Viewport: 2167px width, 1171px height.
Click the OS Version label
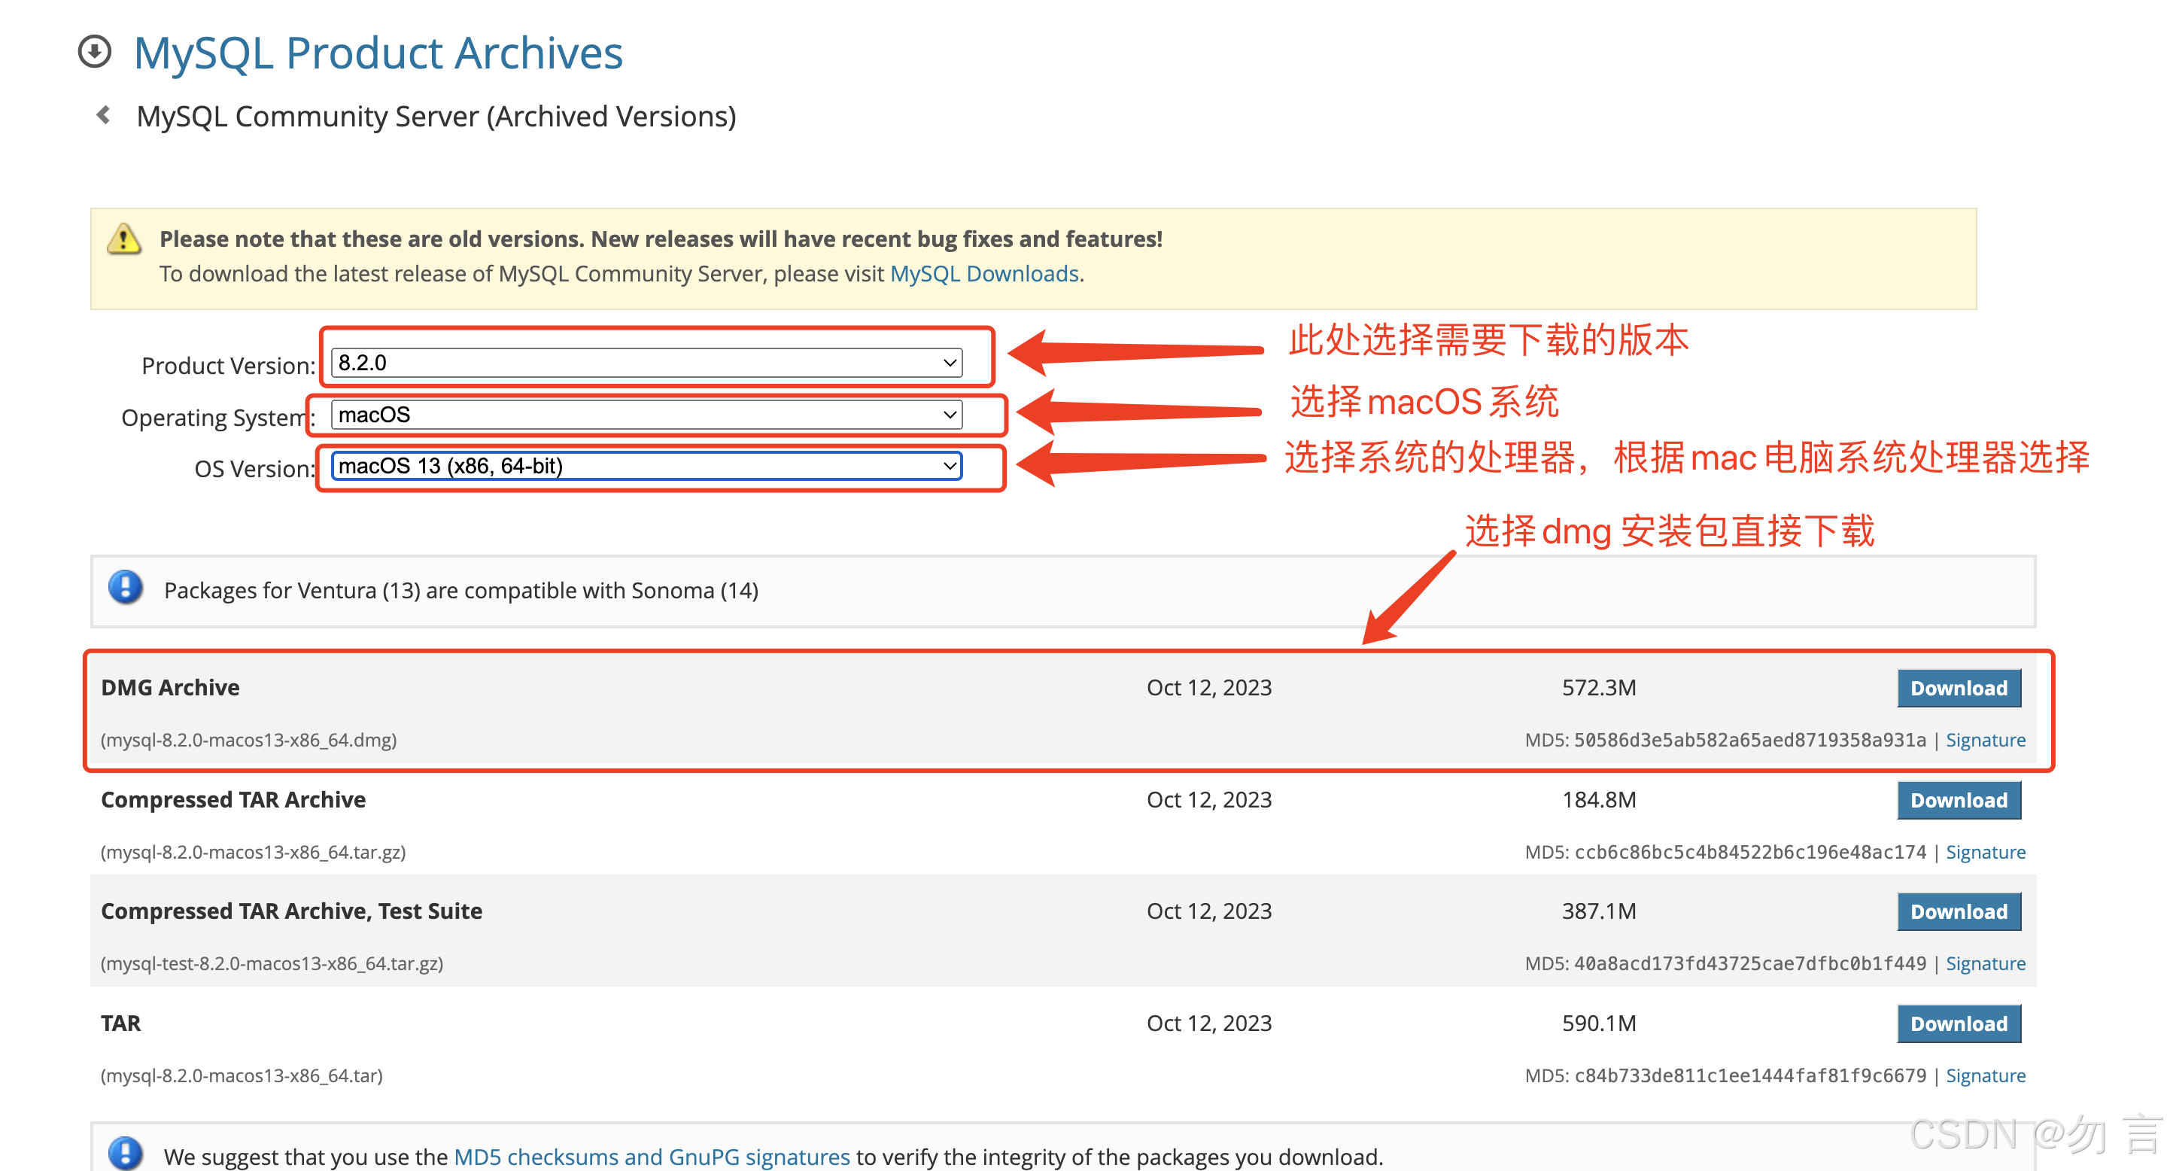[255, 469]
